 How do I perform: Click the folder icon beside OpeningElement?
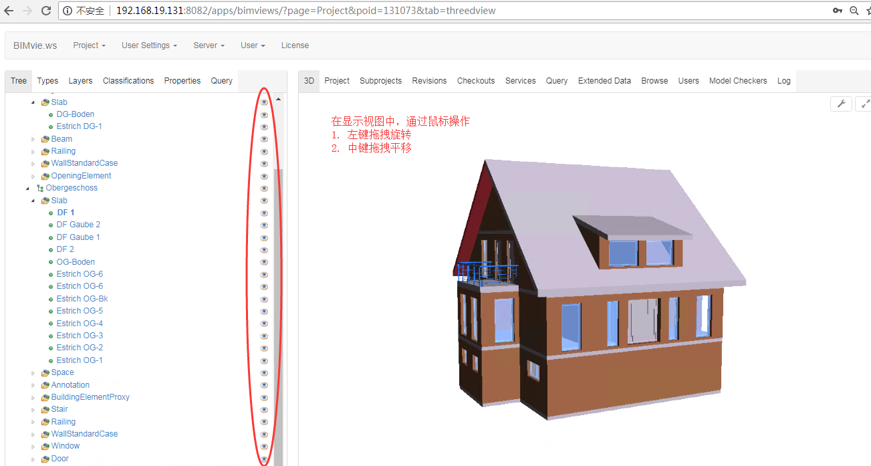(44, 175)
